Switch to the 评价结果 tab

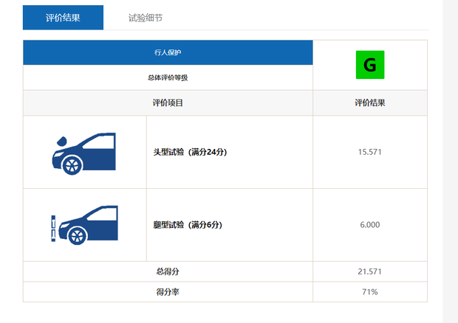click(63, 17)
